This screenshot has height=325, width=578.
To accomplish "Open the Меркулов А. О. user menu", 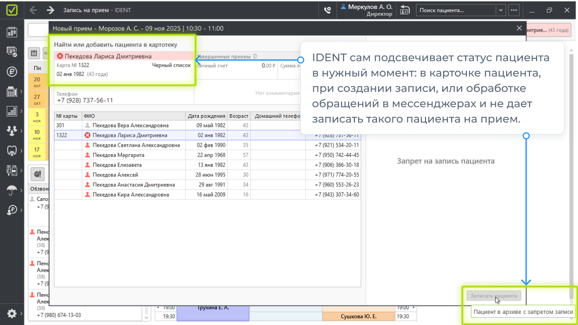I will 366,10.
